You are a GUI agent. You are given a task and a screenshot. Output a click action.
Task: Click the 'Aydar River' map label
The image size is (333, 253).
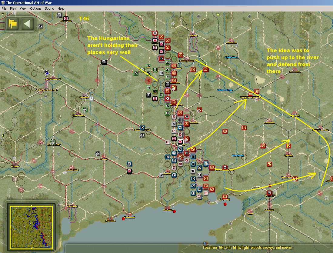[231, 57]
